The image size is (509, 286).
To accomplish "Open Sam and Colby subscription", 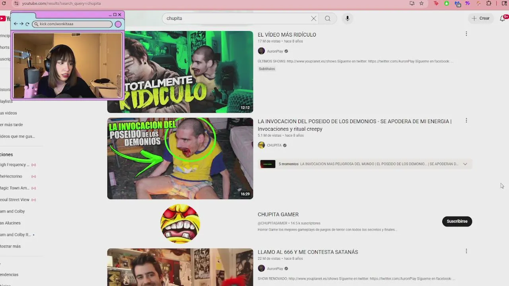I will 12,211.
